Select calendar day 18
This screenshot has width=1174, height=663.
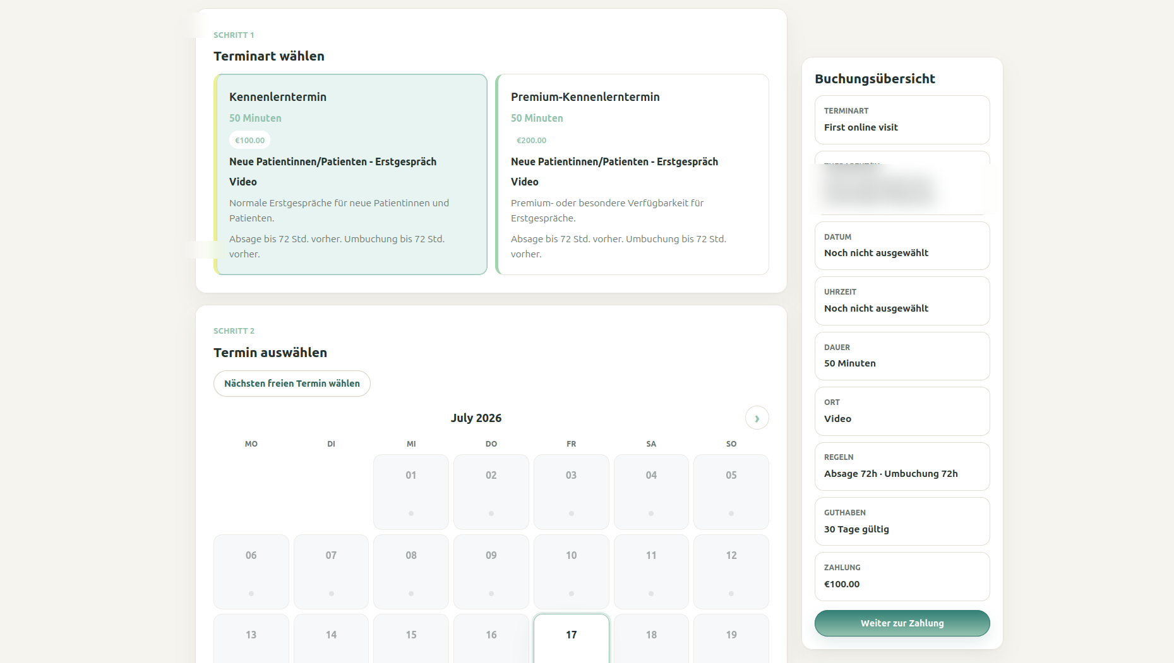click(651, 638)
